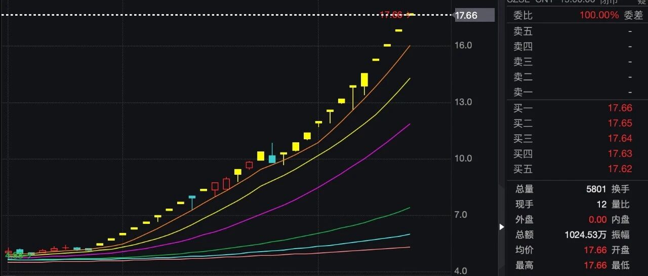Select the cyan candlestick near the 10.0 level

tap(272, 159)
